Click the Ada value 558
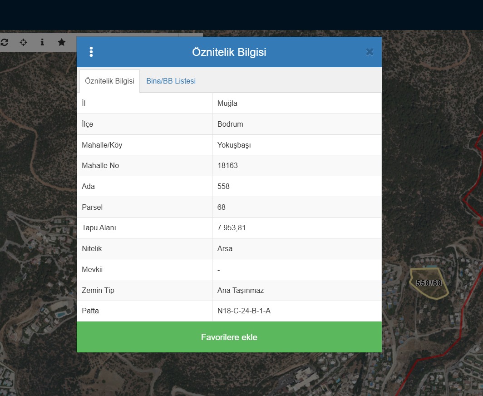Screen dimensions: 483x396 click(223, 187)
